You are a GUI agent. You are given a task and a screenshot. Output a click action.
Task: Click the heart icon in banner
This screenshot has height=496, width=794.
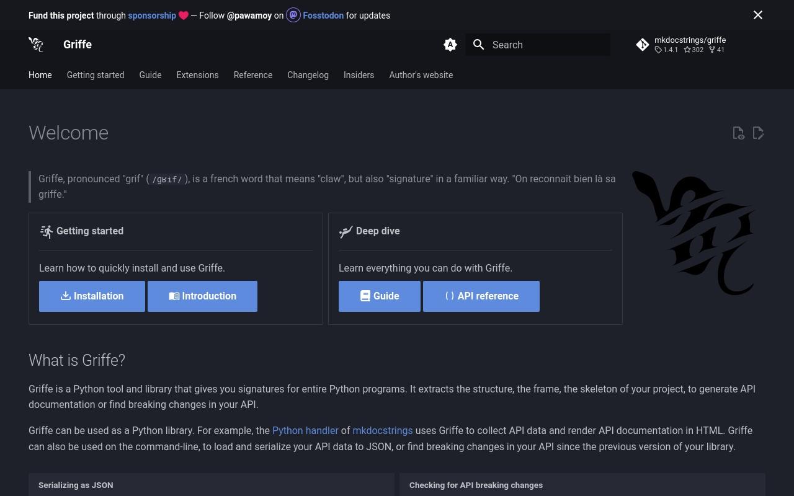(184, 15)
